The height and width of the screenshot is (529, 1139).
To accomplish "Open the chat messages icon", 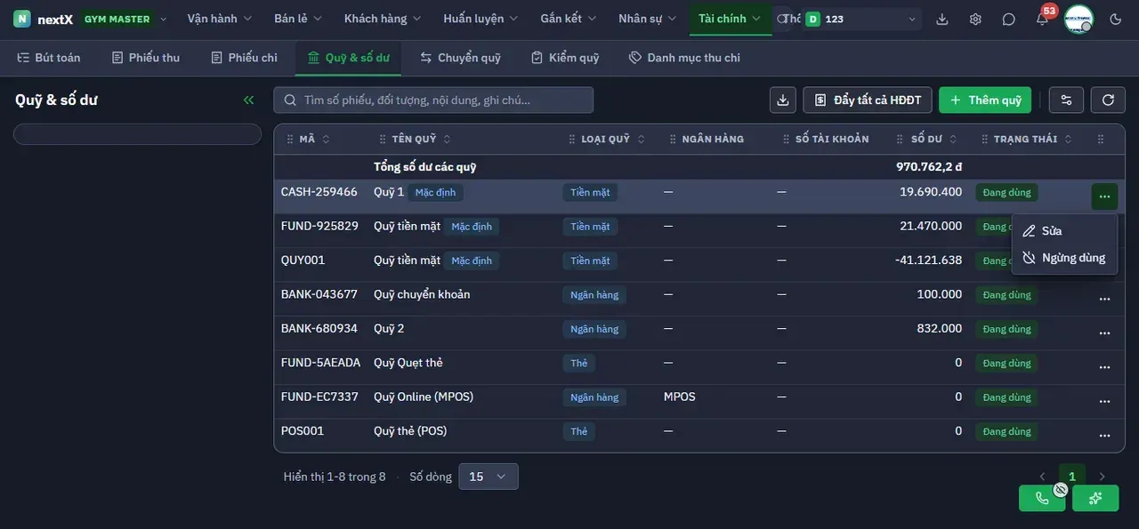I will point(1008,19).
